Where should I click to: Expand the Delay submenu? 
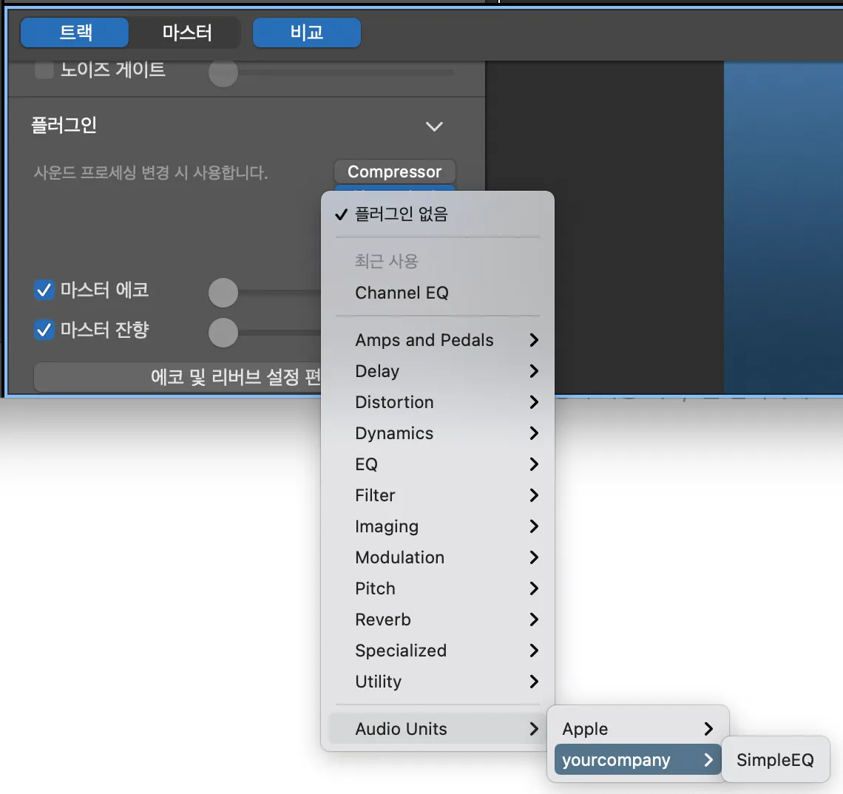pyautogui.click(x=437, y=371)
